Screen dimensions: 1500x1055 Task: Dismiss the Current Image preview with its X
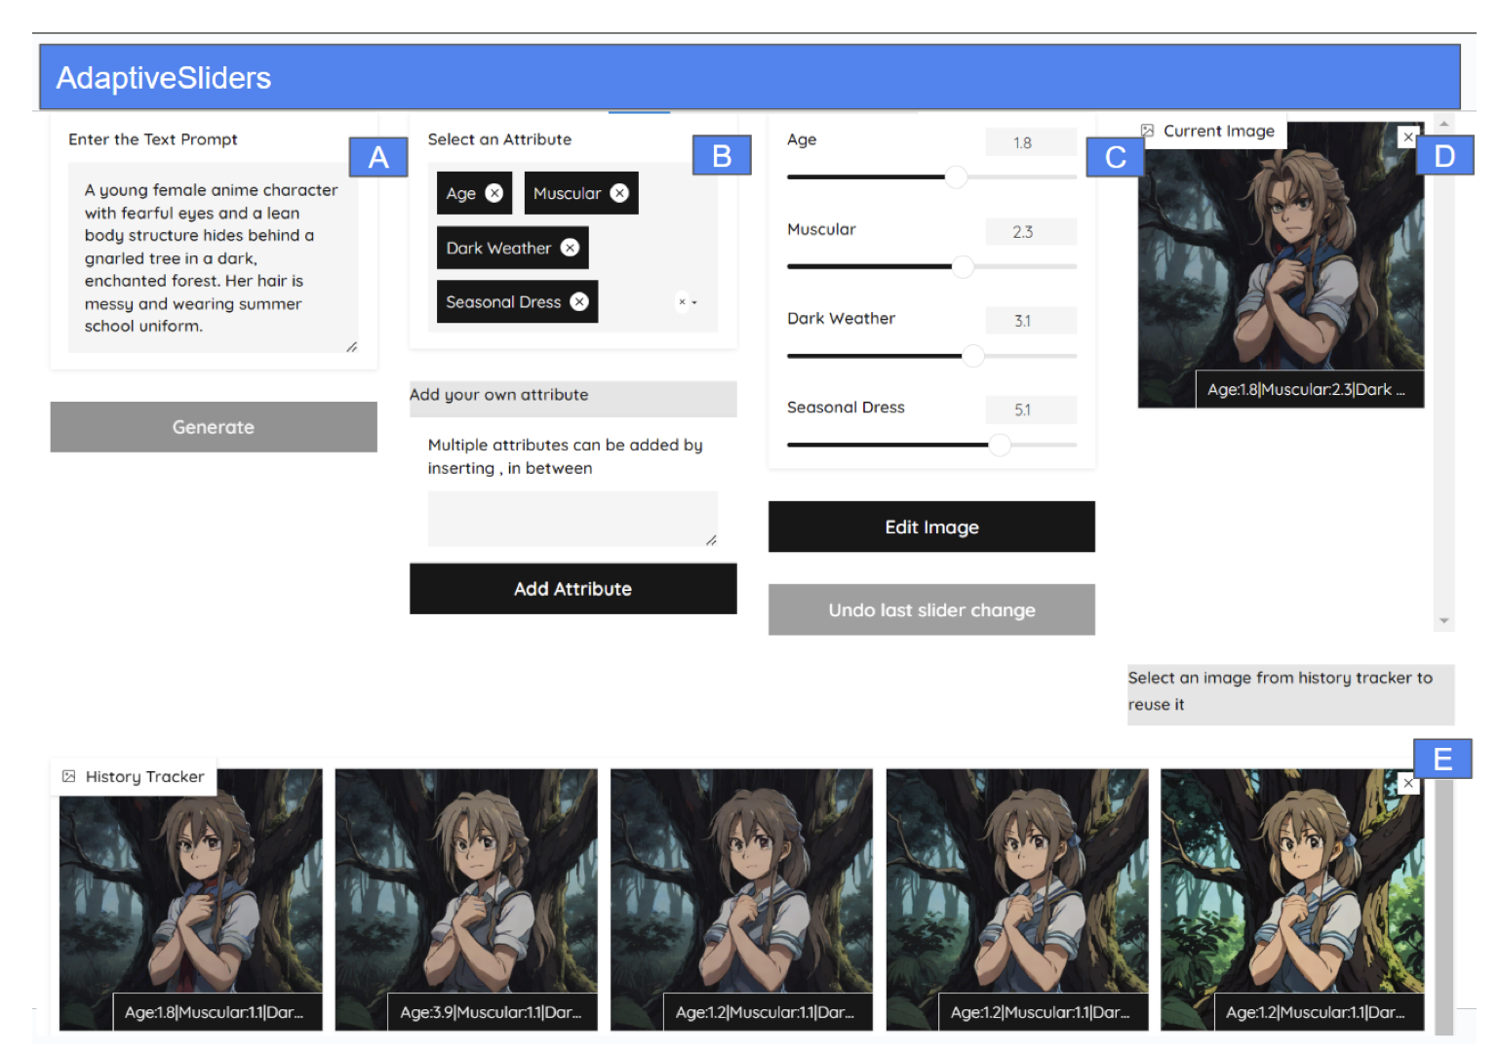click(1407, 137)
